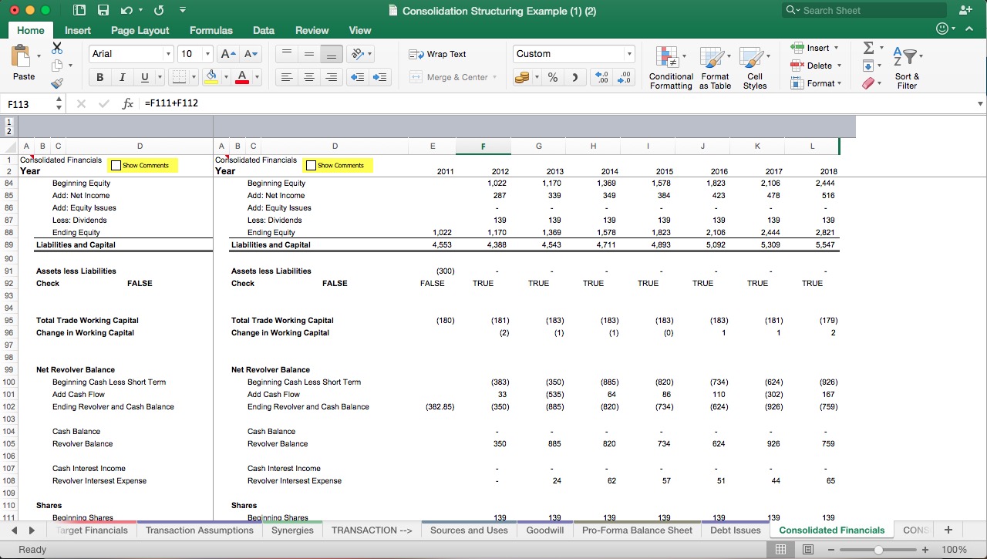Click inside the Search Sheet field
Image resolution: width=987 pixels, height=559 pixels.
click(864, 10)
